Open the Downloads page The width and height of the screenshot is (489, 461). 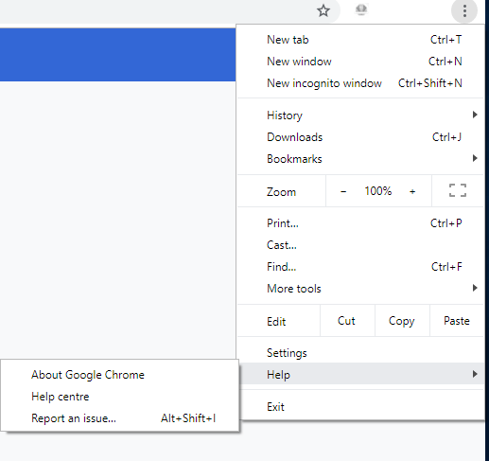tap(361, 137)
